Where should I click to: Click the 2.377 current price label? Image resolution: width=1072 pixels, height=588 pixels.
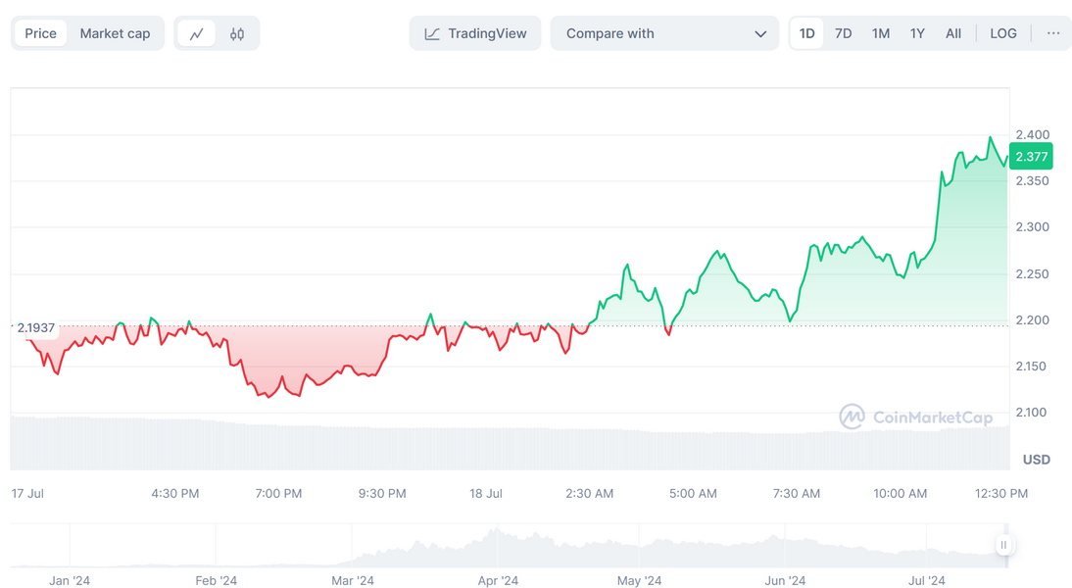pos(1031,157)
